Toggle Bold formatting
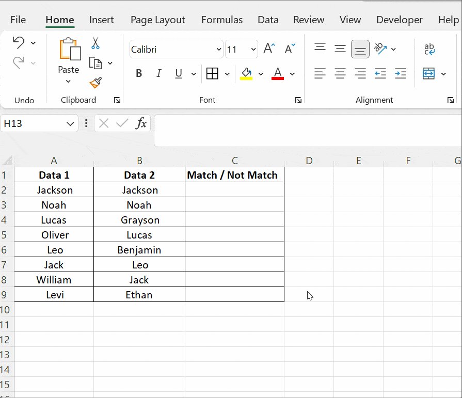Viewport: 462px width, 398px height. pyautogui.click(x=138, y=73)
